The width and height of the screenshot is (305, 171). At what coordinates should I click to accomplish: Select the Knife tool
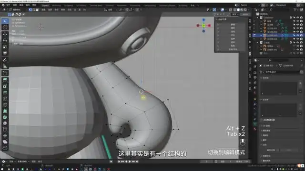pos(5,105)
